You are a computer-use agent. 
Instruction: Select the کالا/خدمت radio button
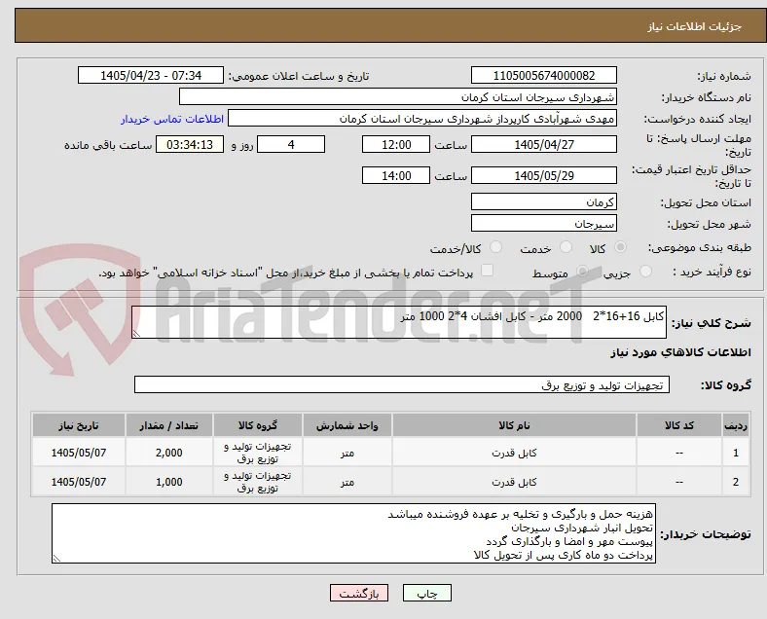point(496,247)
